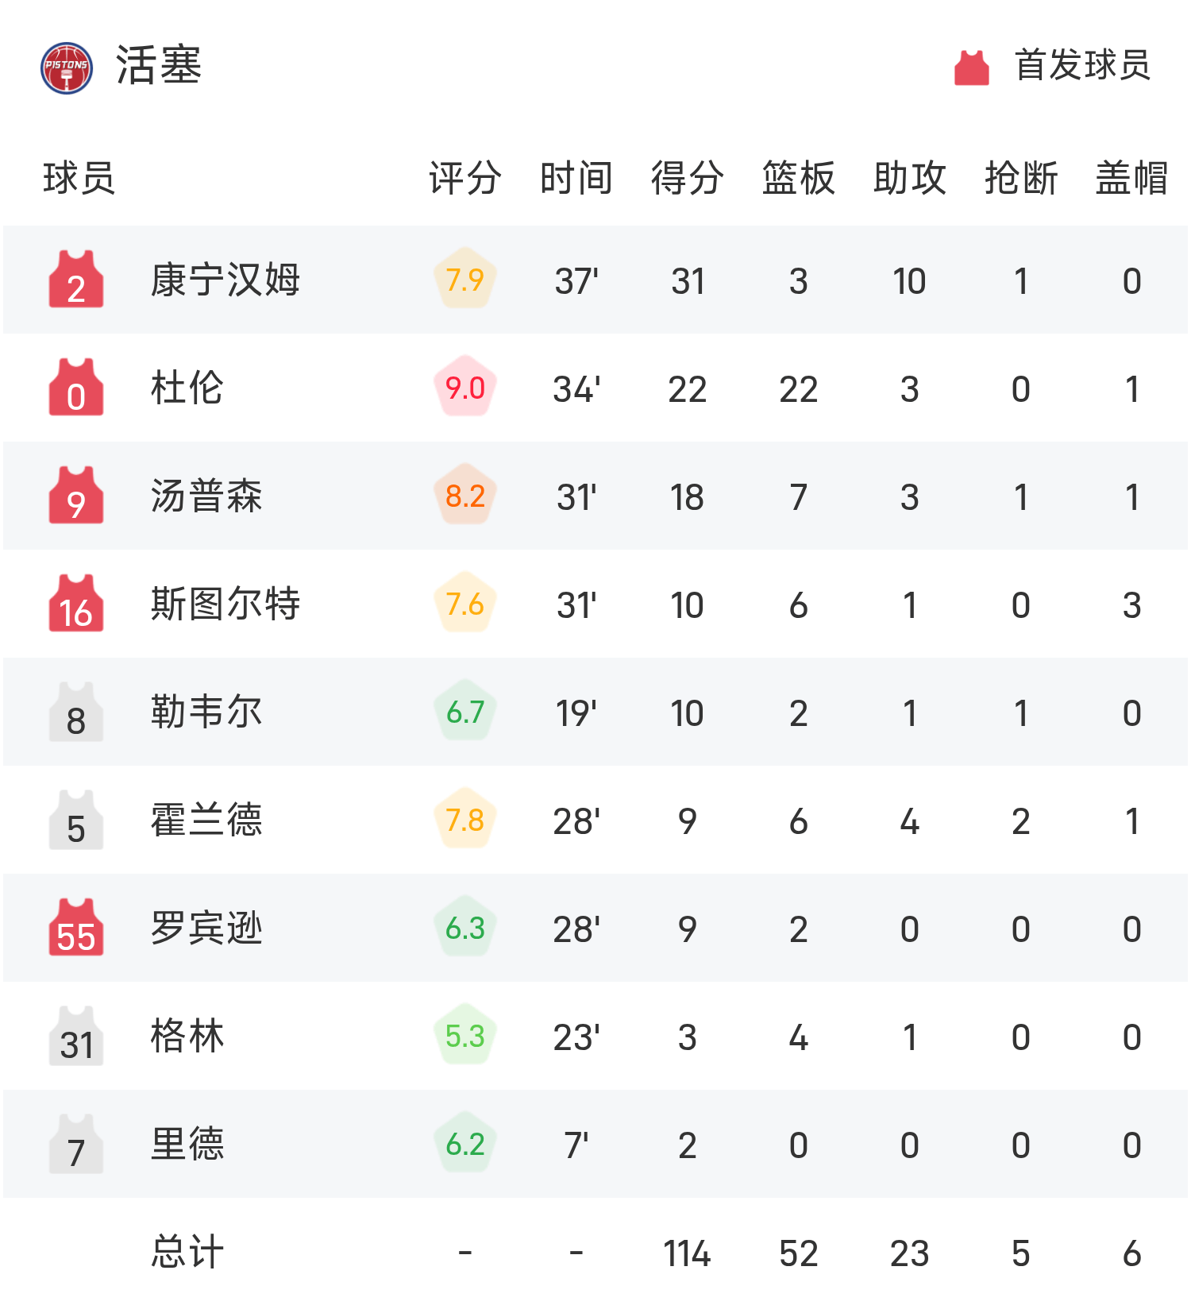The image size is (1191, 1309).
Task: Click the Pistons team logo
Action: pos(67,68)
